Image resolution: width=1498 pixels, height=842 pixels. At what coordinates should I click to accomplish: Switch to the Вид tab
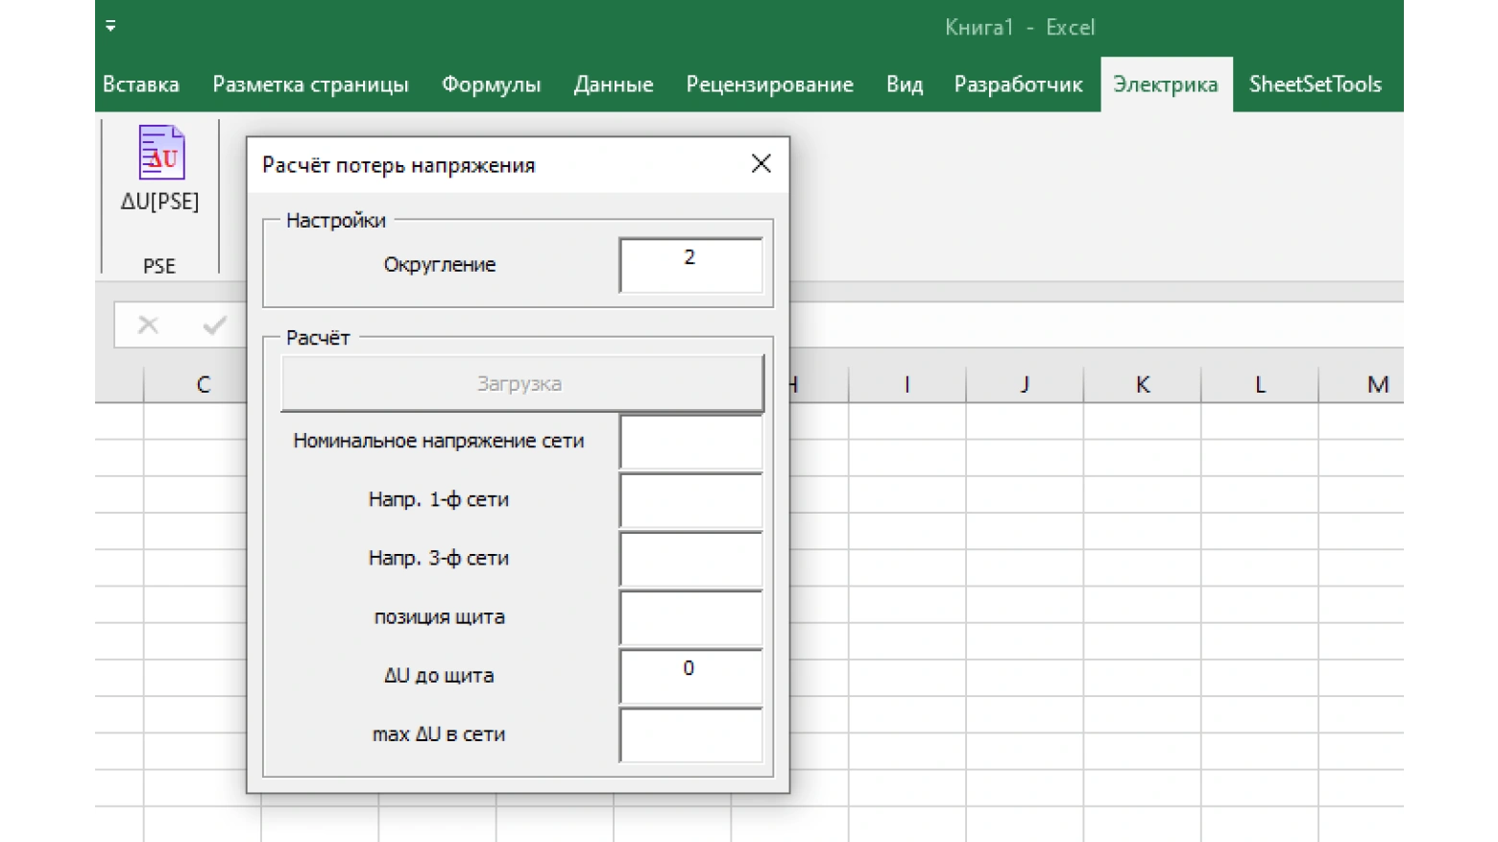pos(905,84)
